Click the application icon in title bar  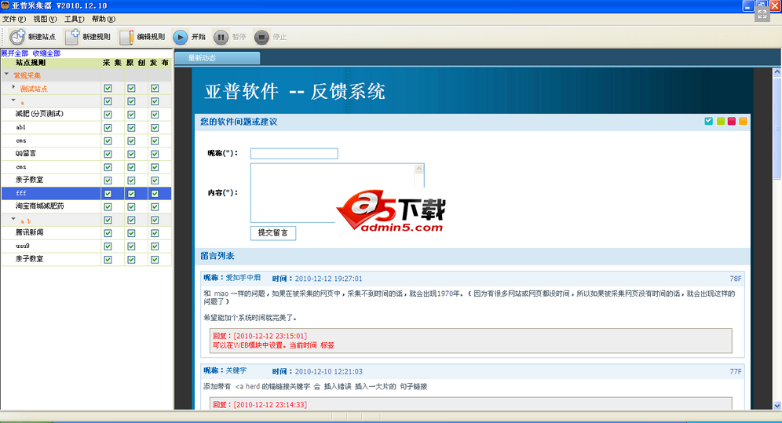tap(5, 5)
